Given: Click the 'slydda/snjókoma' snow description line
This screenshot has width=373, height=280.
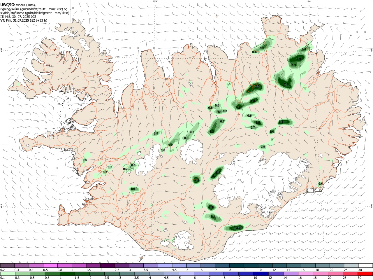Looking at the screenshot, I should (35, 13).
